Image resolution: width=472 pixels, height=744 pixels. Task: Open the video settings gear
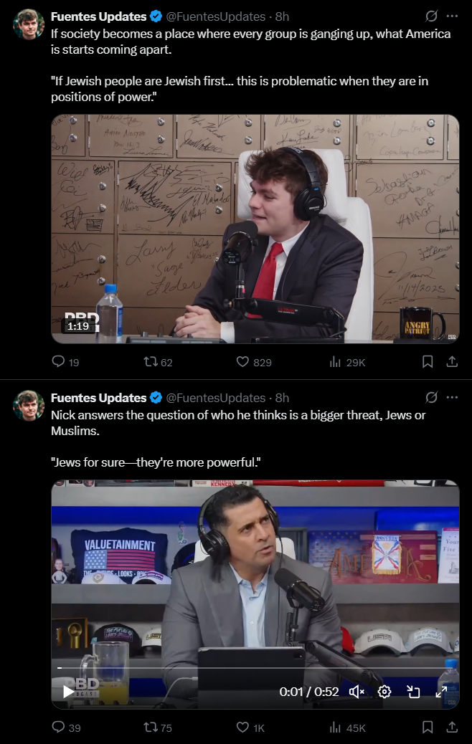tap(384, 692)
